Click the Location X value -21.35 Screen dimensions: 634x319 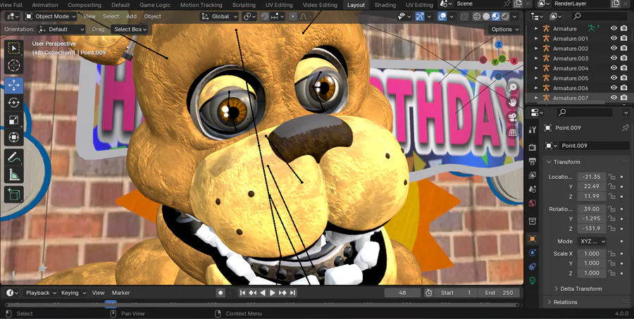592,177
